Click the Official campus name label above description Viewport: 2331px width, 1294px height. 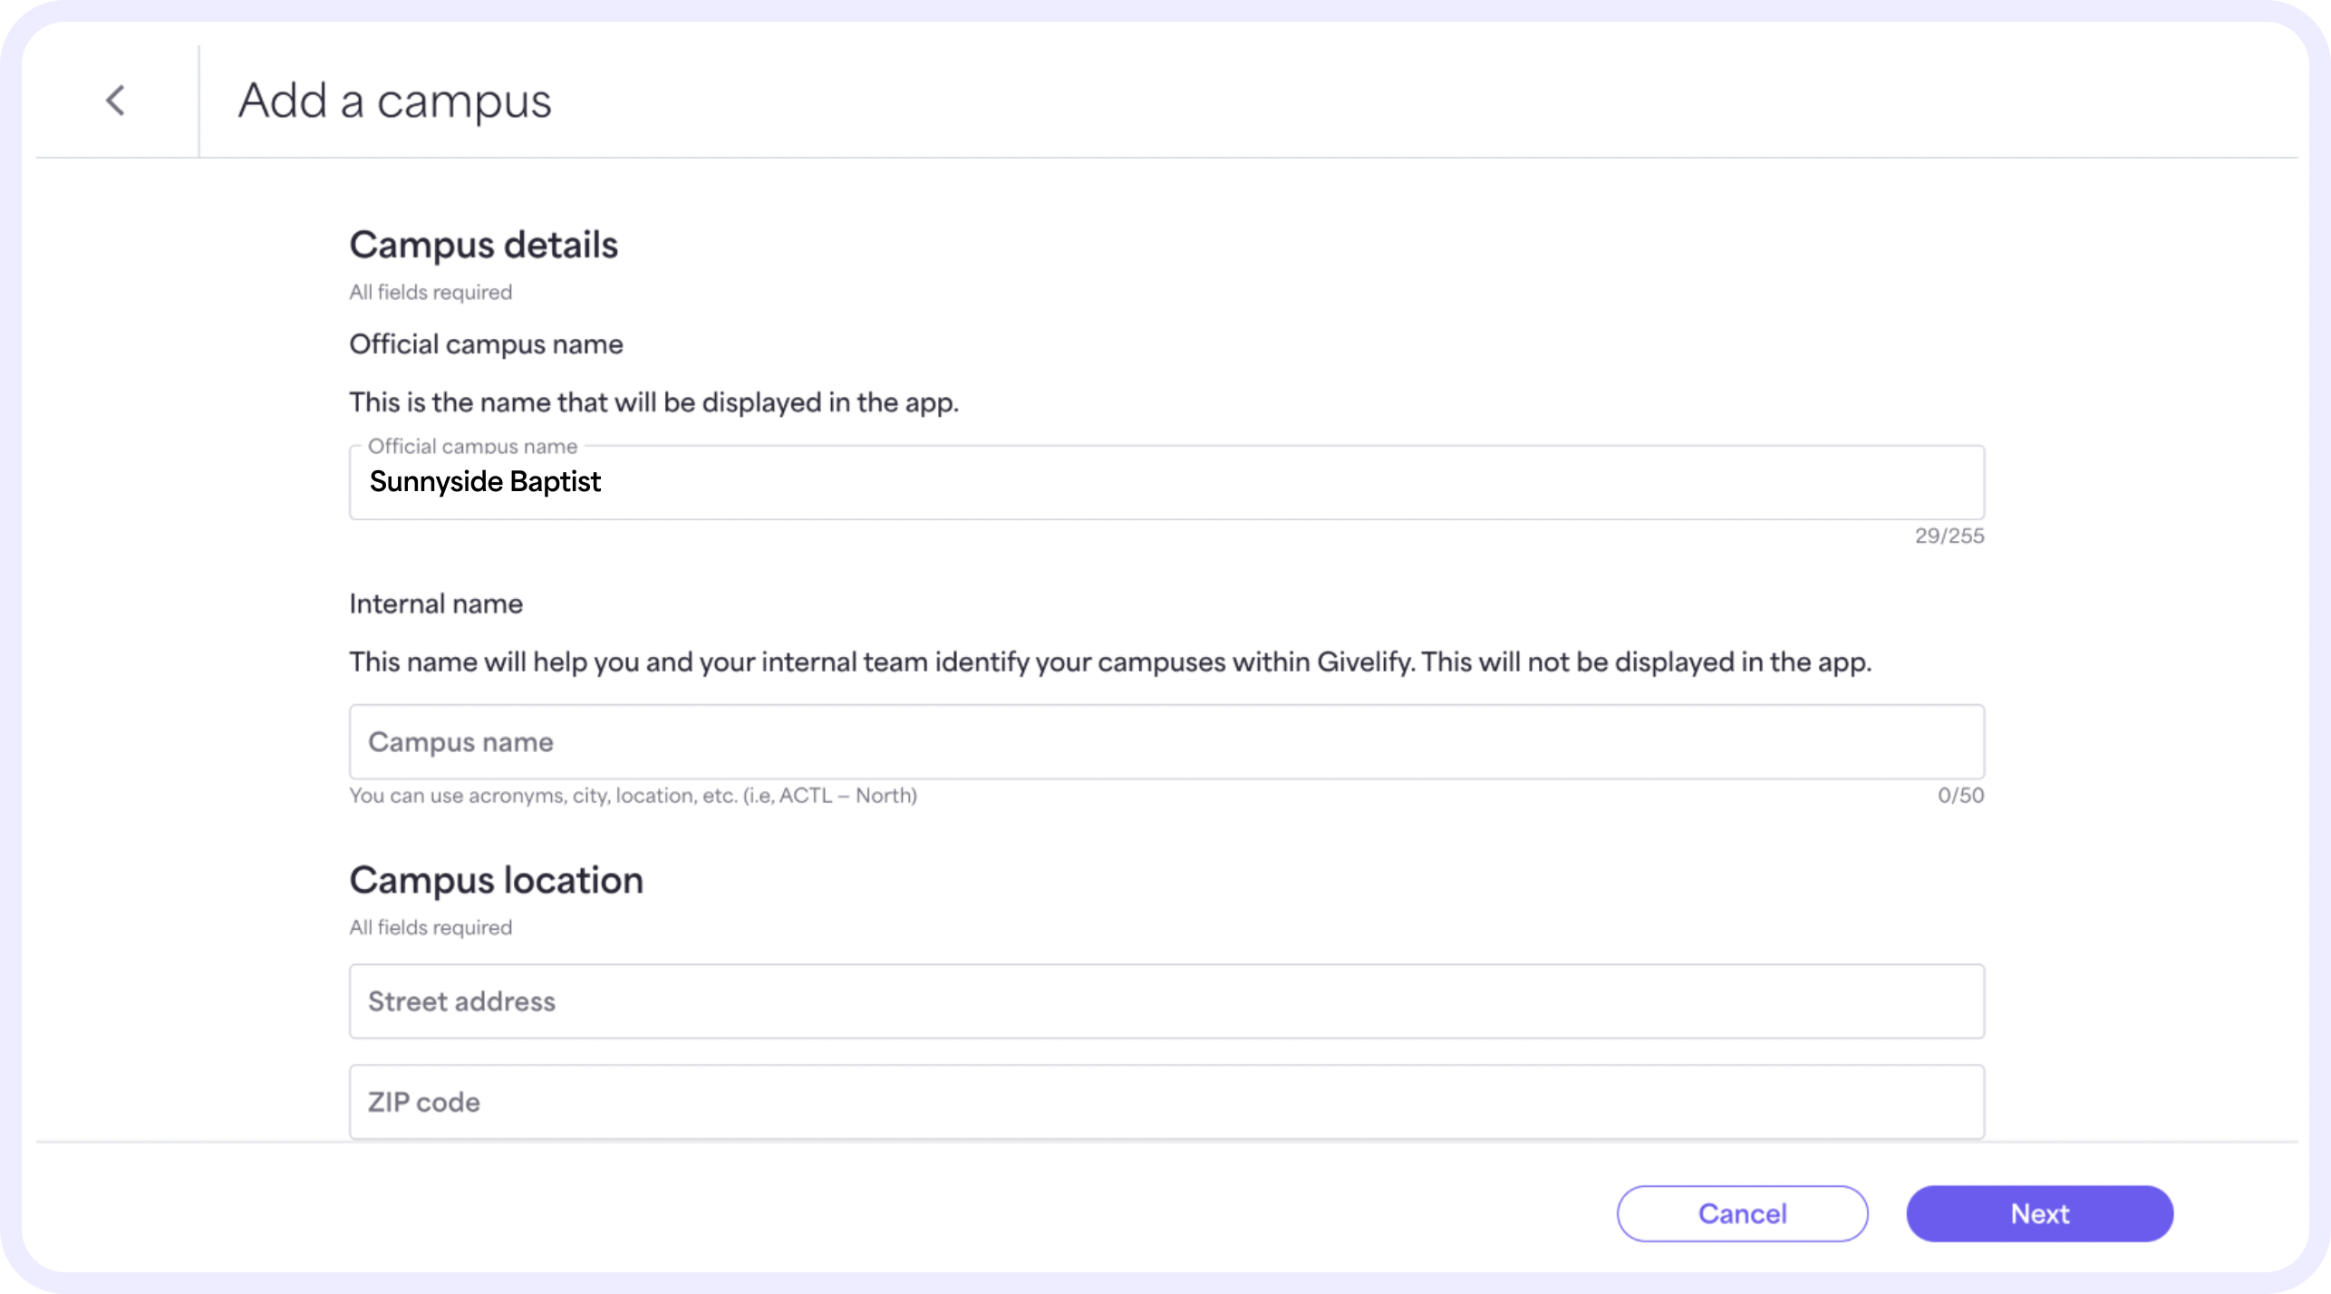coord(486,344)
